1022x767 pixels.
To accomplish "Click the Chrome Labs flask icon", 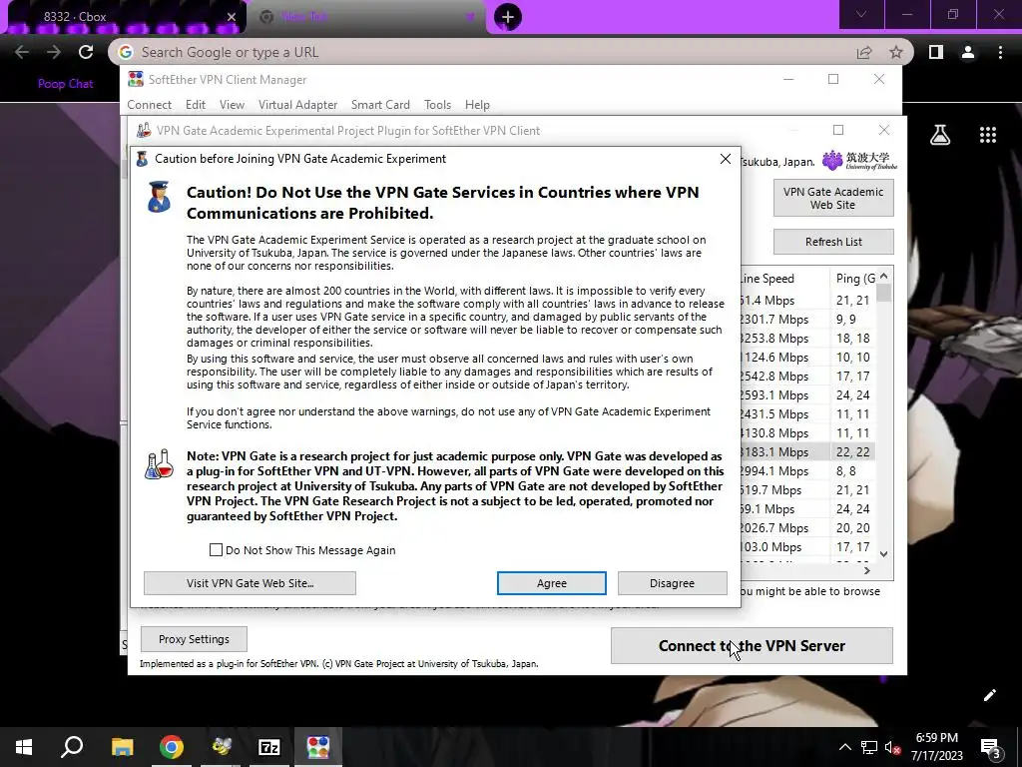I will [x=940, y=135].
